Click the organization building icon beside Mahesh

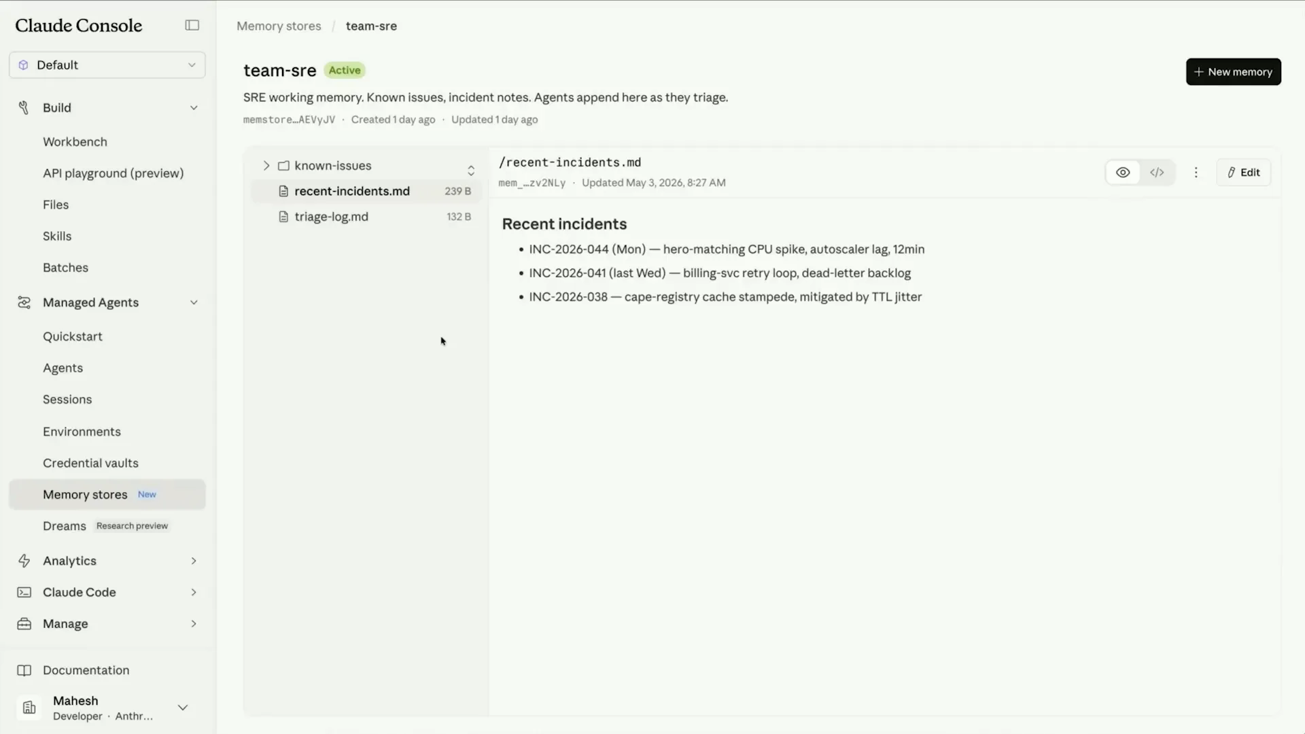29,707
